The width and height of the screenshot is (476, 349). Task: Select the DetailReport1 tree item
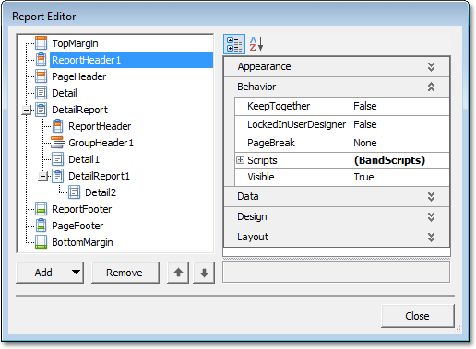[x=99, y=176]
